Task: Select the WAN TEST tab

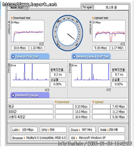Action: (x=17, y=8)
